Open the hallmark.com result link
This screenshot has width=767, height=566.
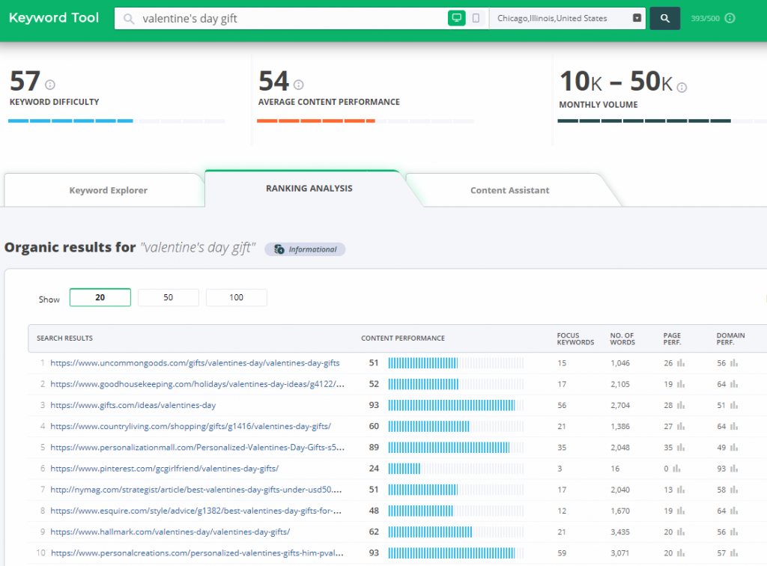(170, 532)
